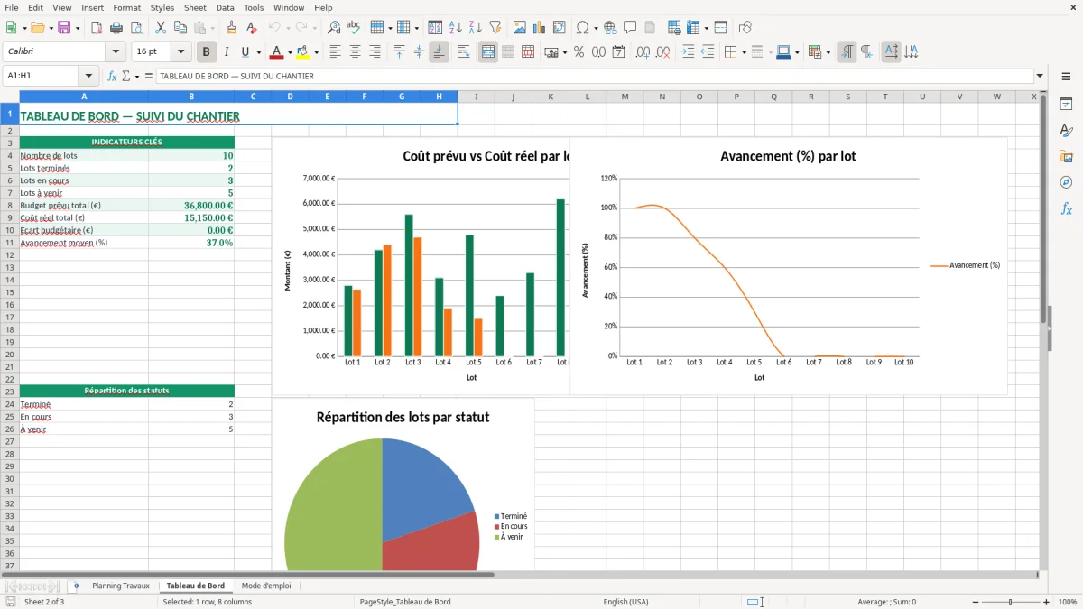Toggle Wrap Text button
The image size is (1083, 609).
coord(464,52)
